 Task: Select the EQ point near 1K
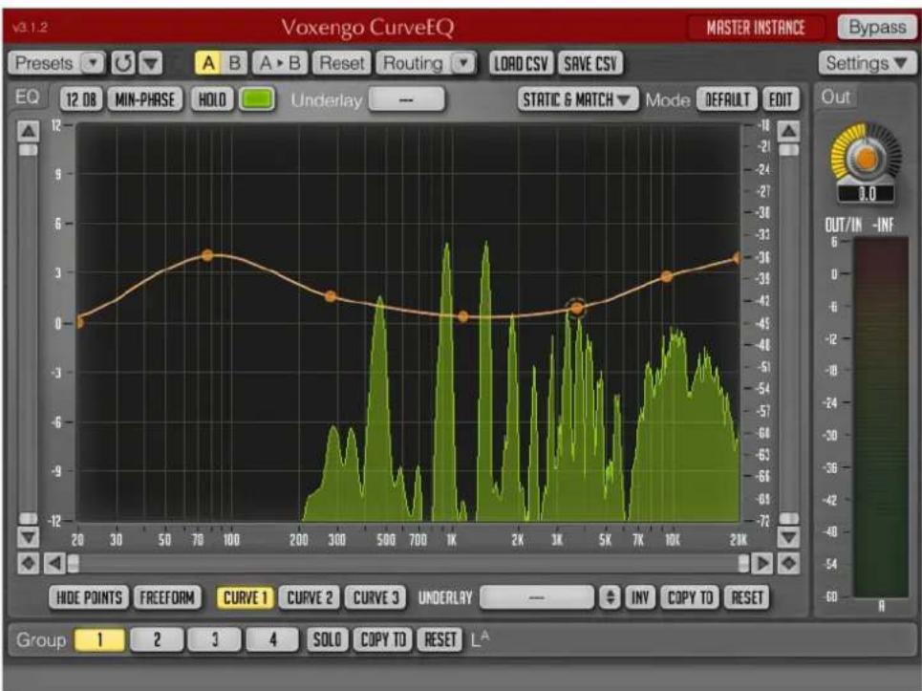click(x=462, y=317)
